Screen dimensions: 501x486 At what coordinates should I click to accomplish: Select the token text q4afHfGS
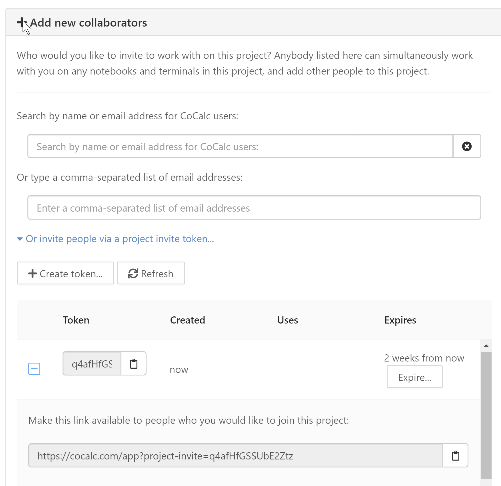click(x=91, y=363)
